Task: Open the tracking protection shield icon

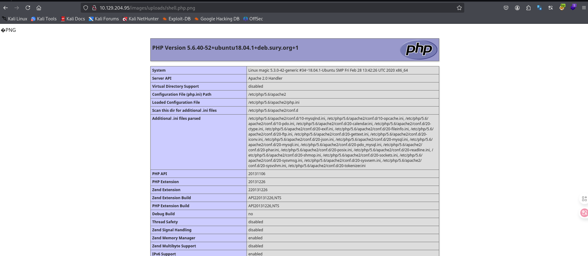Action: pyautogui.click(x=86, y=8)
